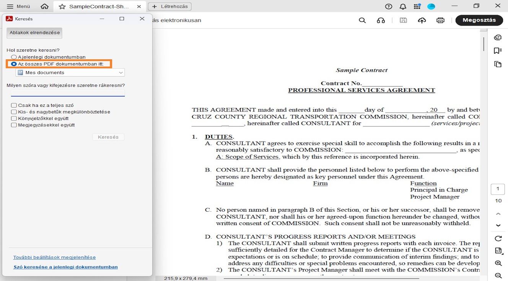Screen dimensions: 508x281
Task: Click the 'Megosztás' share button
Action: pyautogui.click(x=479, y=20)
